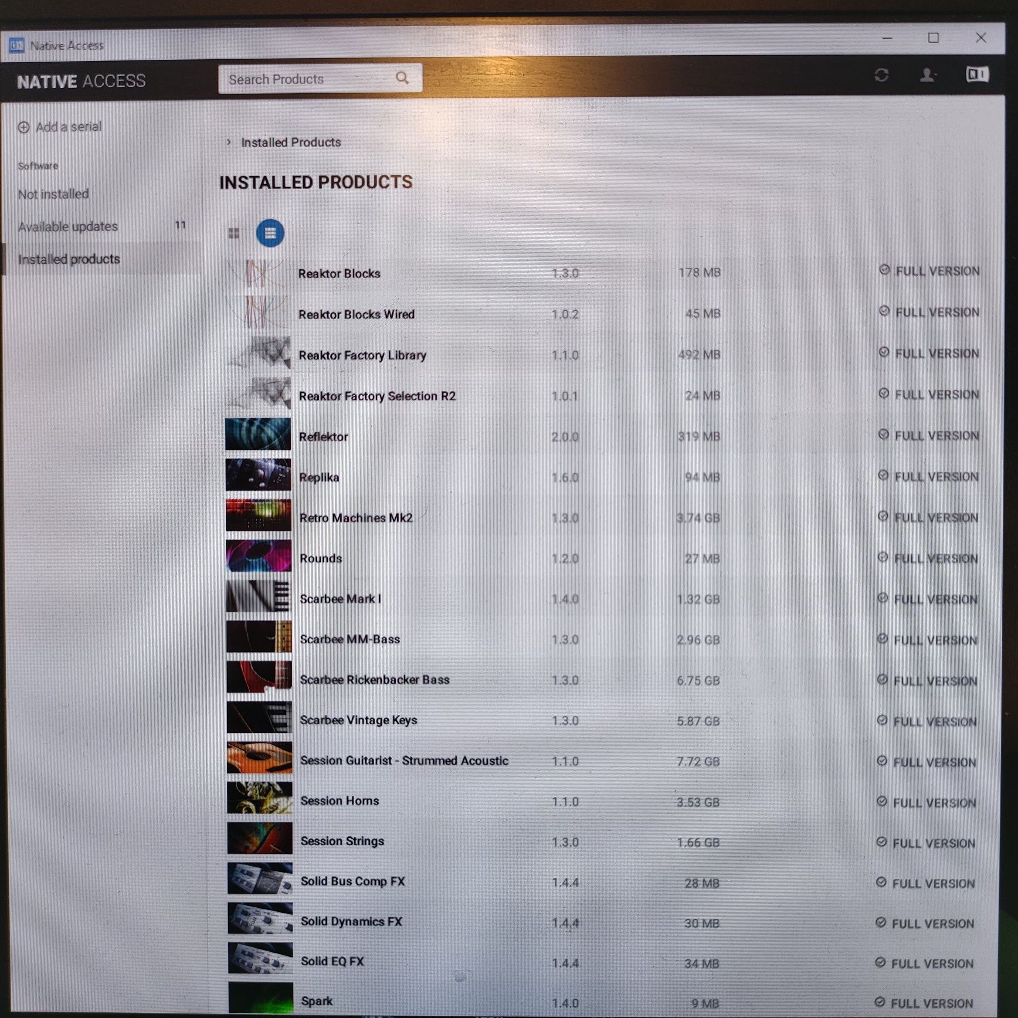
Task: Click the Reflektor product thumbnail
Action: point(258,434)
